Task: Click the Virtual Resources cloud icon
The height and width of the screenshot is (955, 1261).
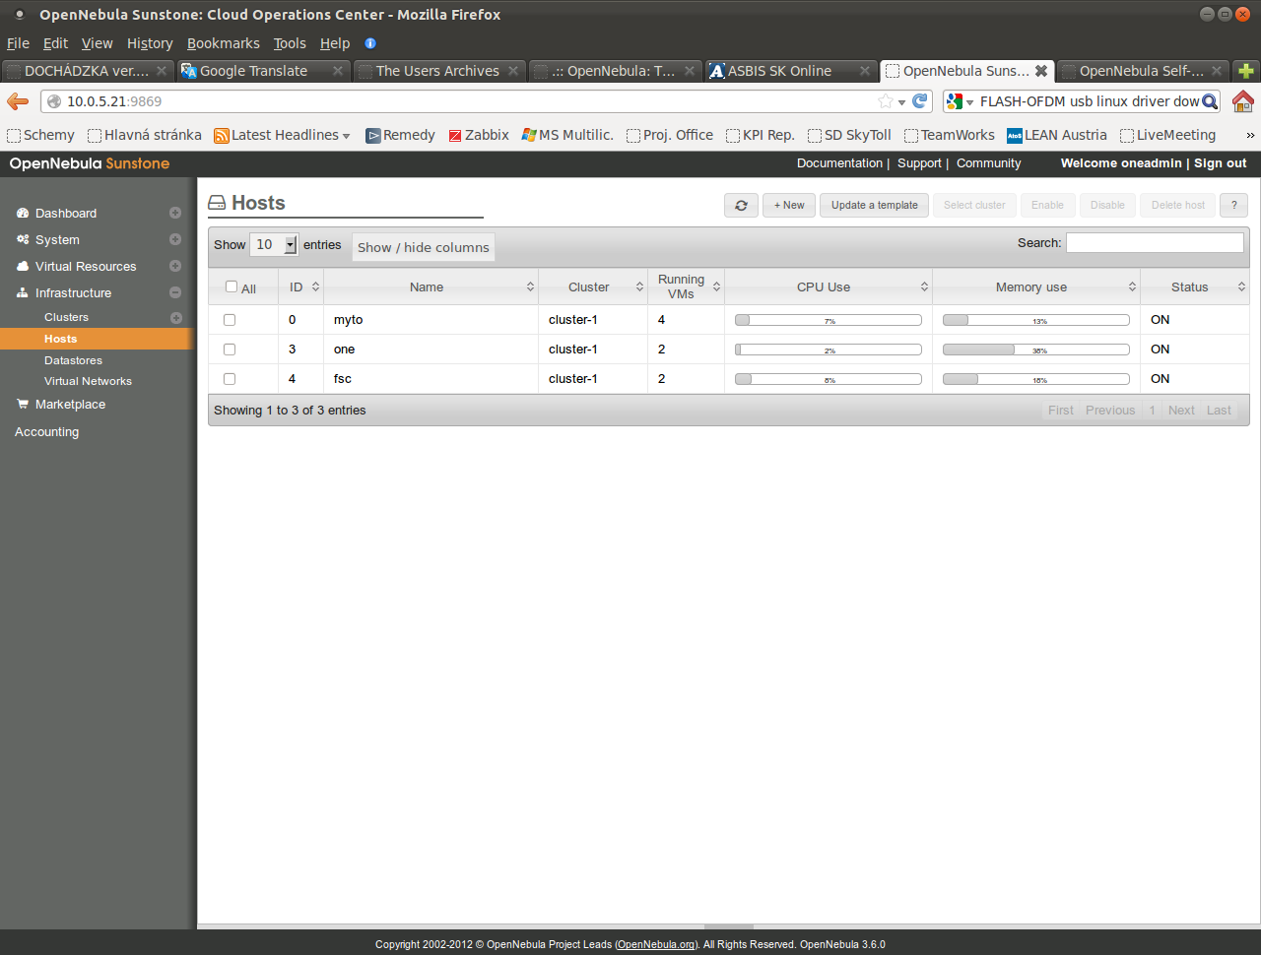Action: point(23,266)
